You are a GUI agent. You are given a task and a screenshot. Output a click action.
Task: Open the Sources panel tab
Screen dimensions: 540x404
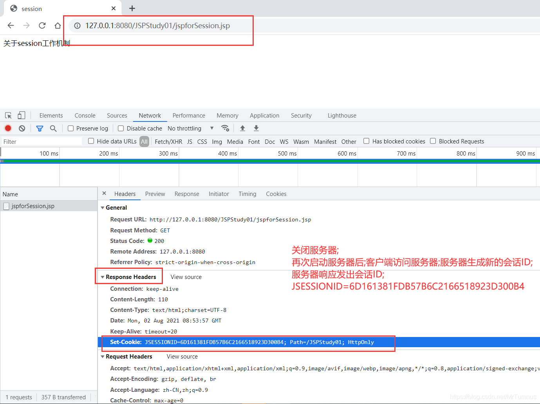[117, 116]
